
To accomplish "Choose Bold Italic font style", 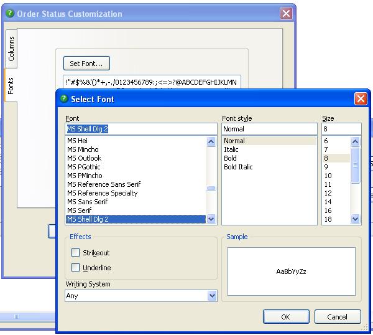I will 238,167.
